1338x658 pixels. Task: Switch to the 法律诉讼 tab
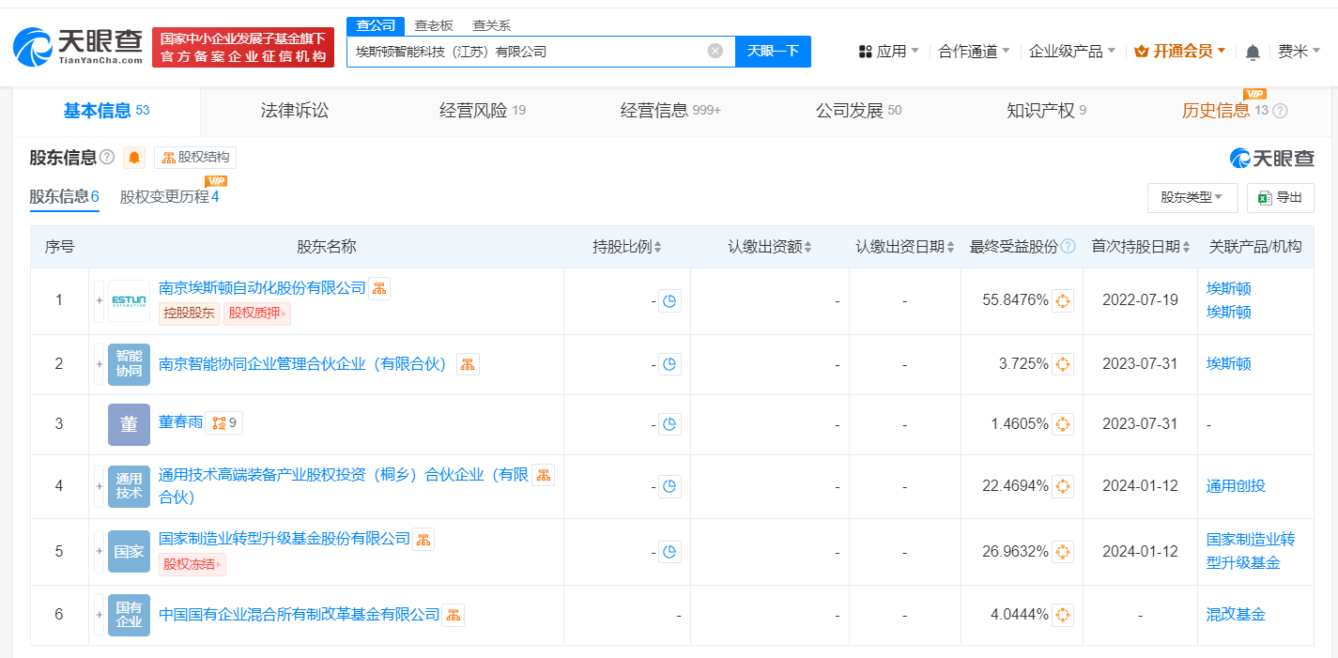[294, 110]
